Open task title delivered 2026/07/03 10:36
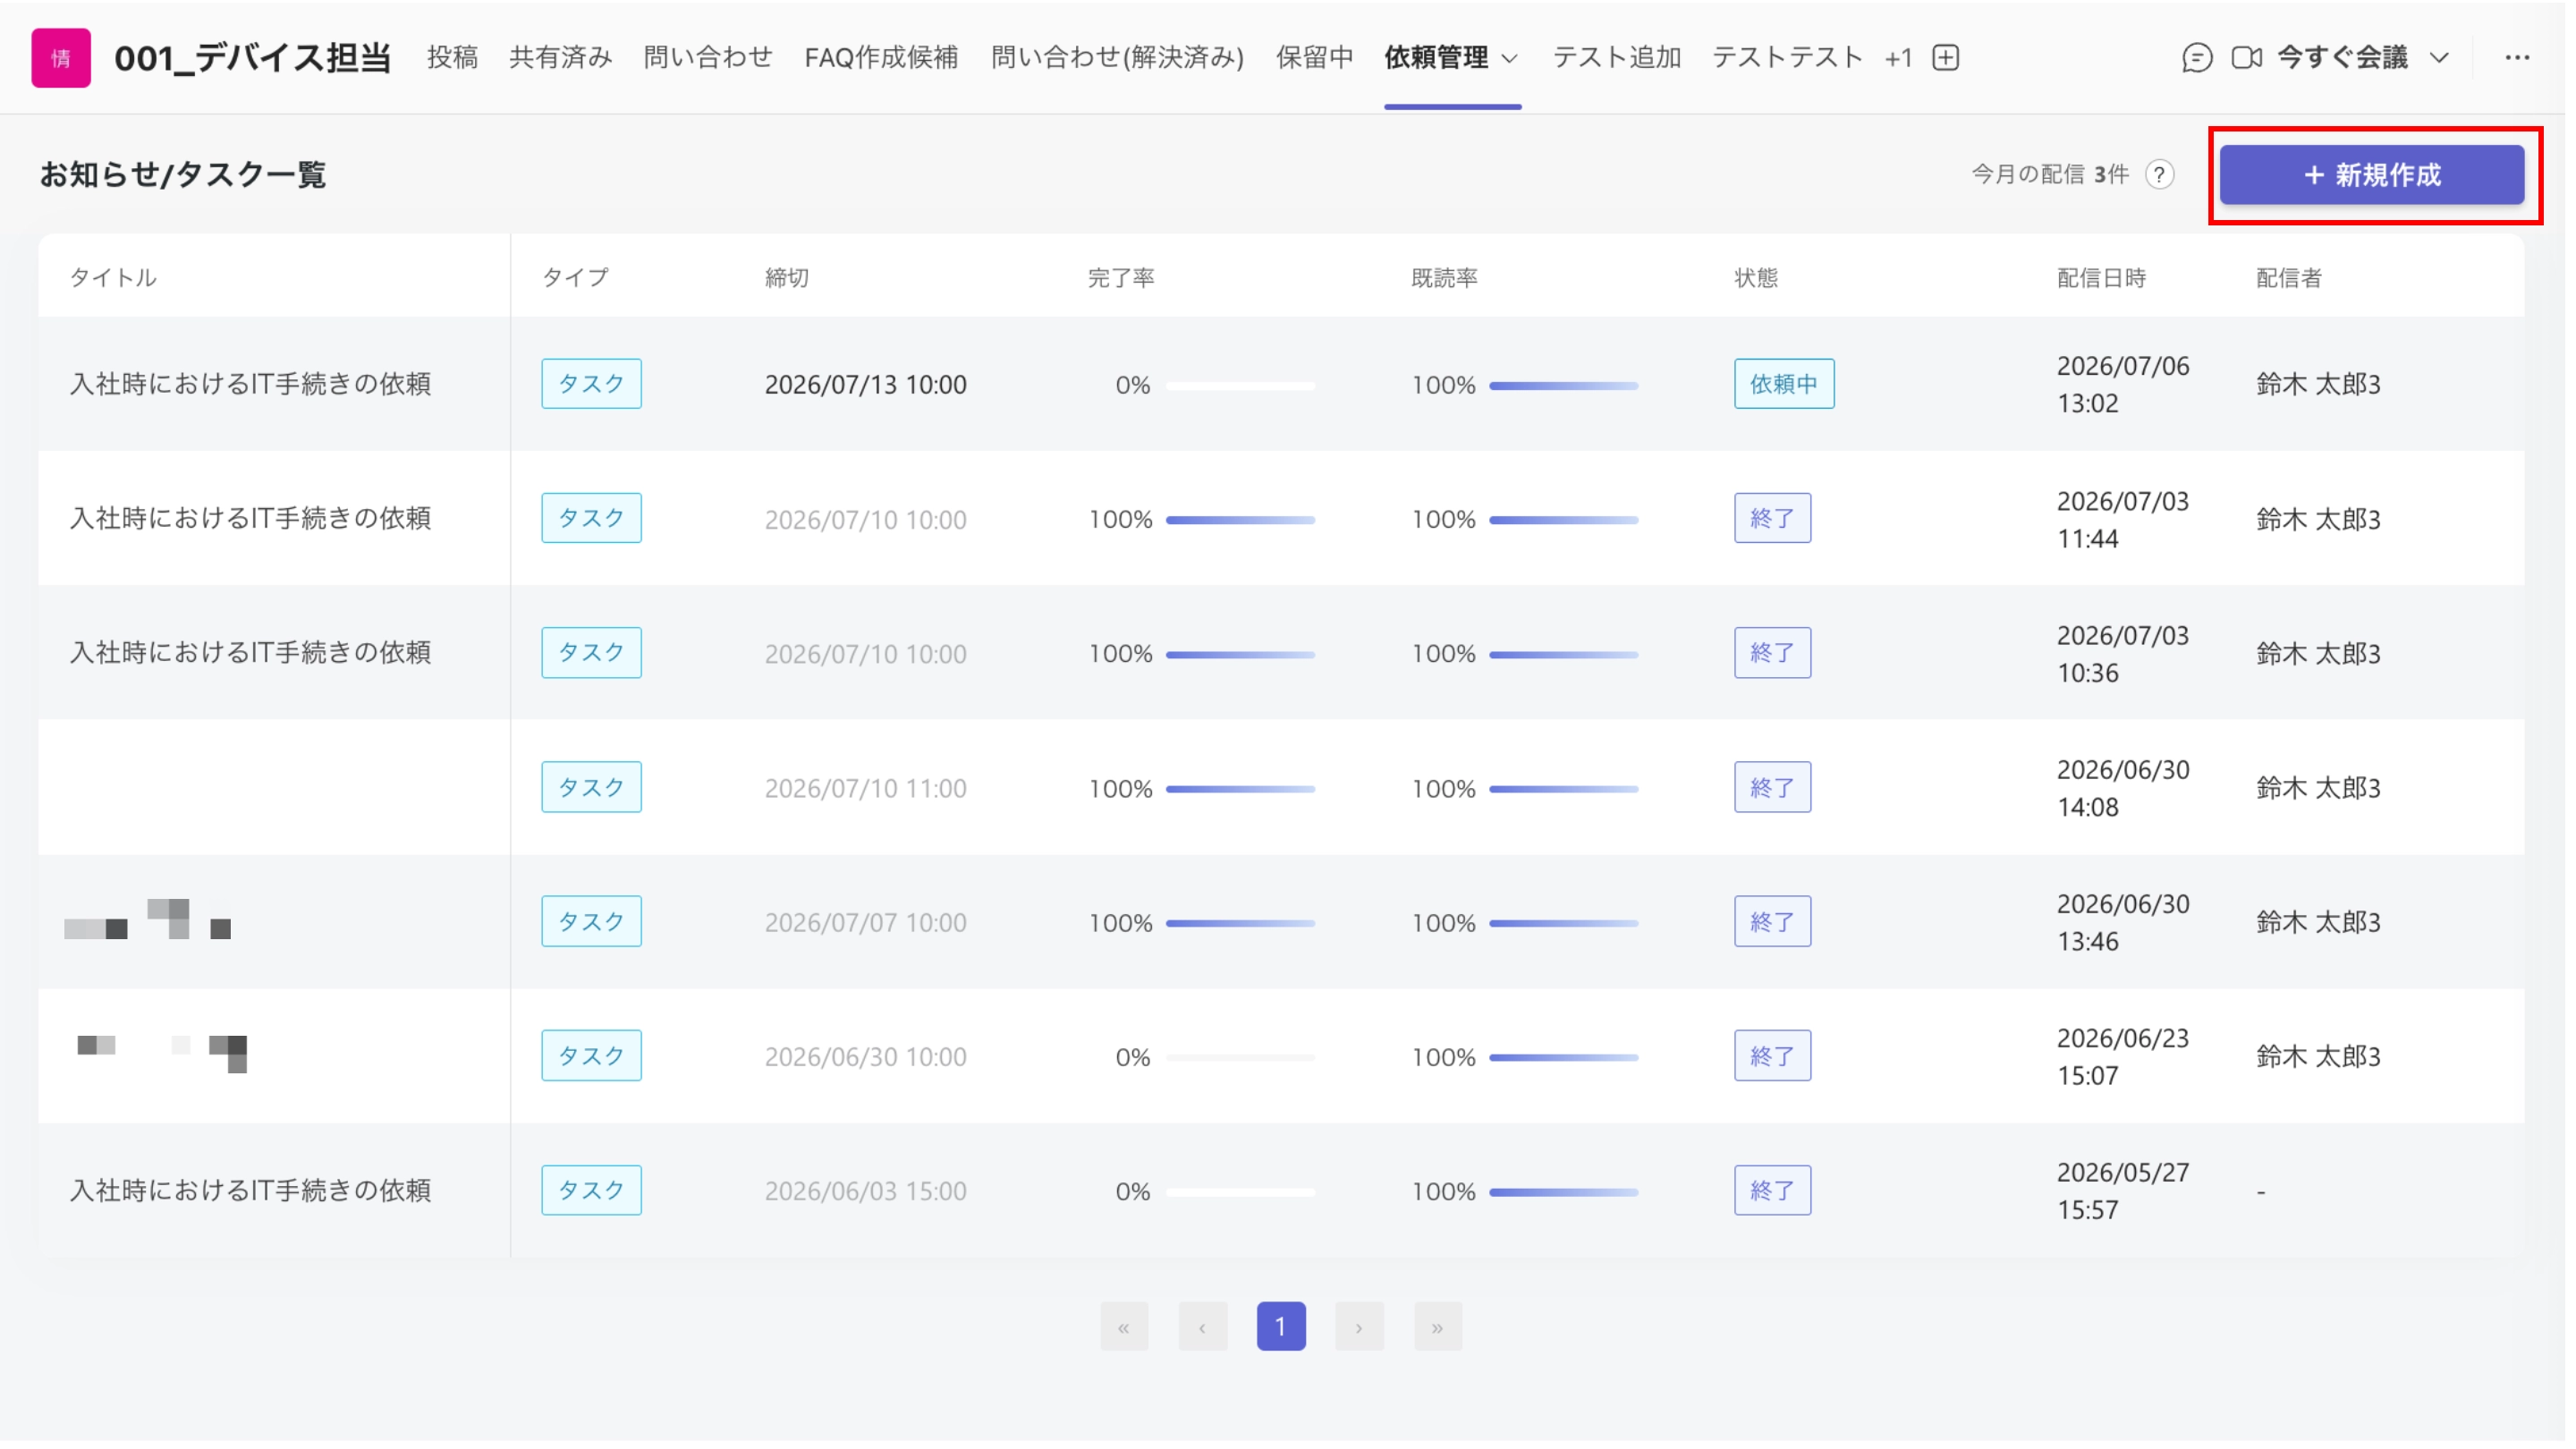This screenshot has width=2576, height=1449. (250, 653)
